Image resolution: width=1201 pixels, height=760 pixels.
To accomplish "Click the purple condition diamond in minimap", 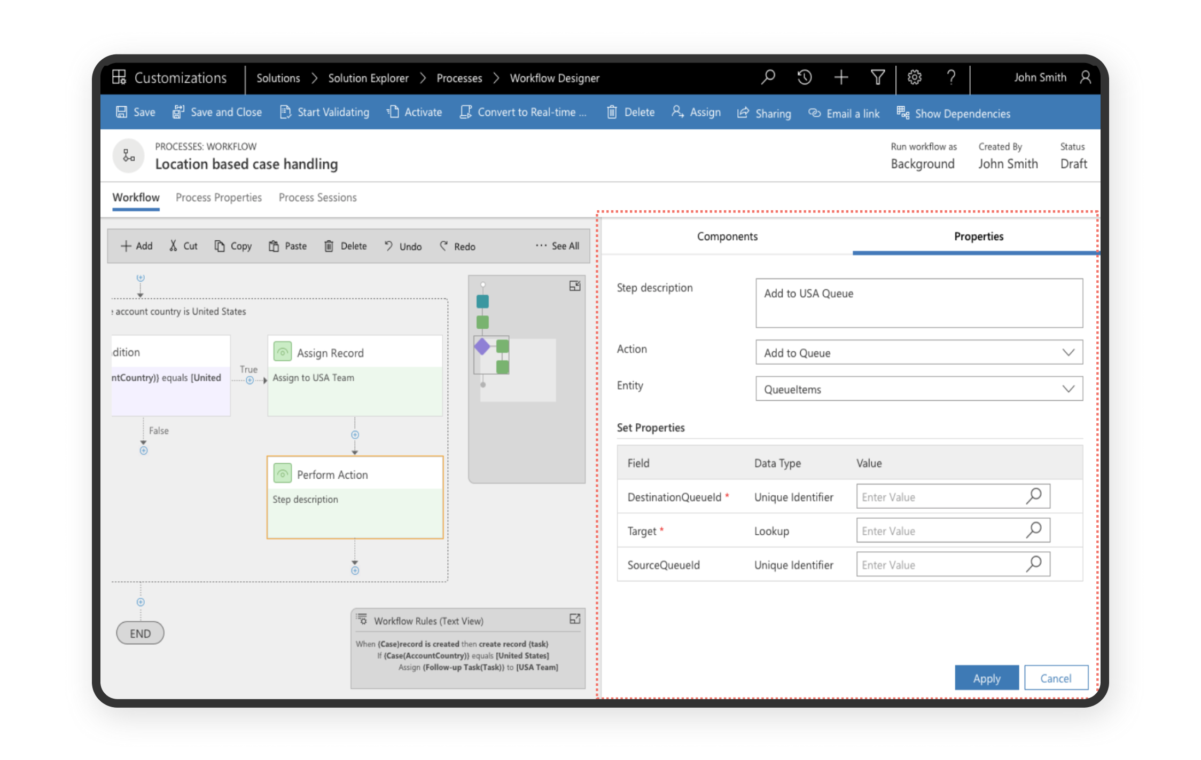I will (x=482, y=346).
